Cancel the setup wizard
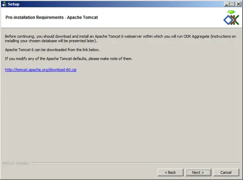This screenshot has width=243, height=180. click(226, 173)
